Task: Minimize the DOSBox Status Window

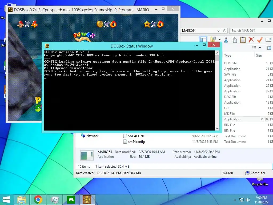Action: pyautogui.click(x=197, y=45)
